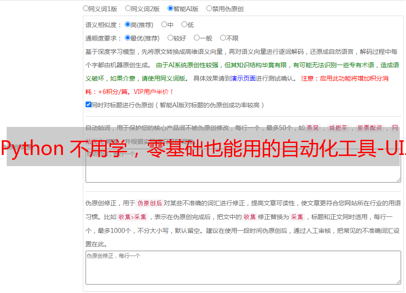The width and height of the screenshot is (406, 293).
Task: Click the highlighted 伪原创后 tag
Action: [x=150, y=203]
